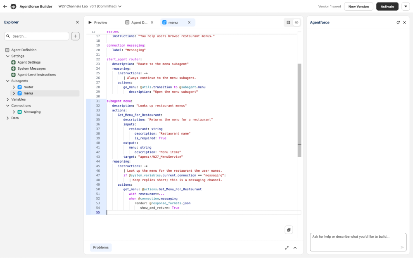This screenshot has width=413, height=258.
Task: Expand the Data section
Action: click(7, 118)
